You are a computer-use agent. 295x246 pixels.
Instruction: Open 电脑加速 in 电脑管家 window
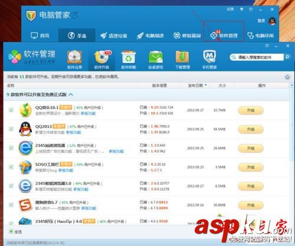click(x=150, y=35)
